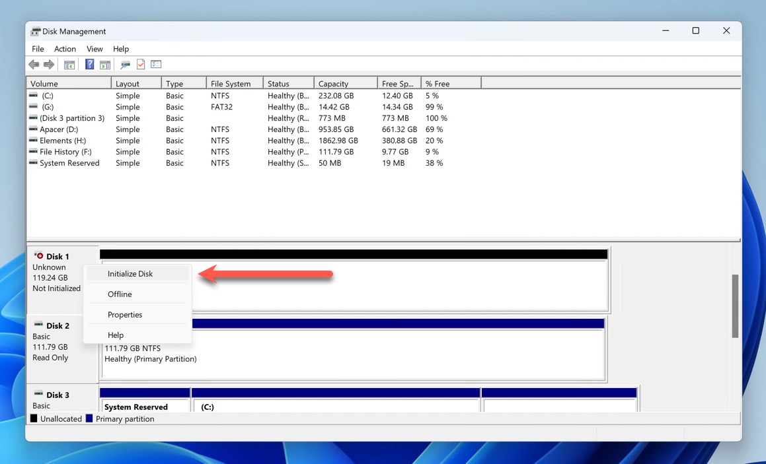
Task: Toggle the Show/Hide Action Pane toolbar icon
Action: click(x=105, y=65)
